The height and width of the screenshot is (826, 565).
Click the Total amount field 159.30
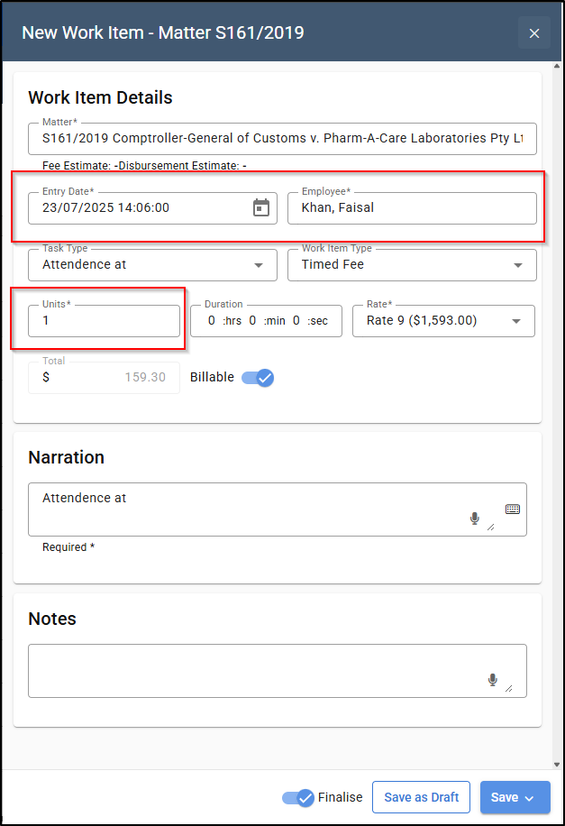[x=104, y=378]
